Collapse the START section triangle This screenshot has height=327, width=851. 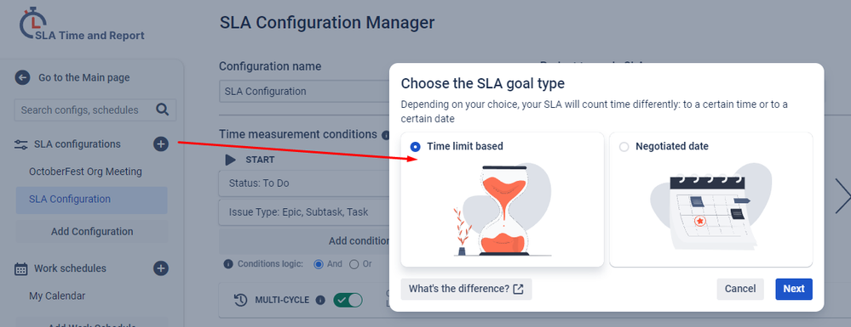coord(231,160)
